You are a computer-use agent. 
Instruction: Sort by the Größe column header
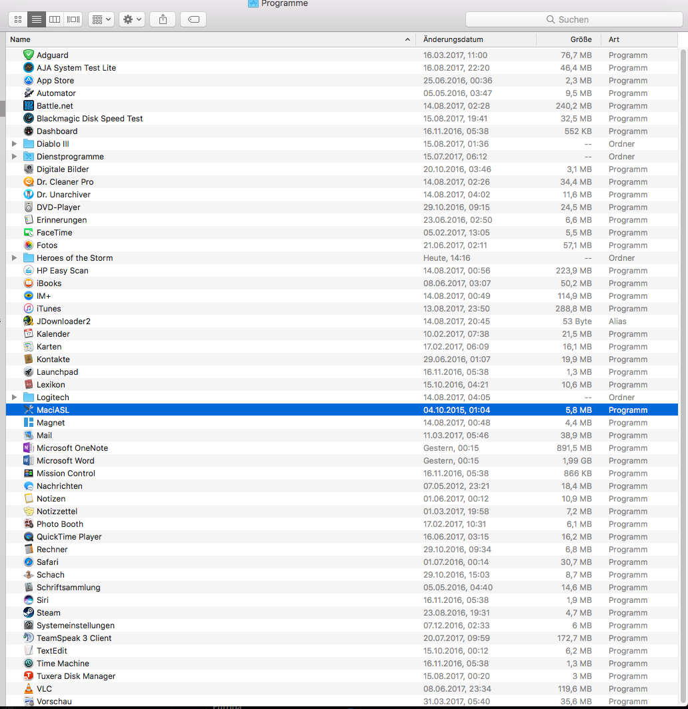click(x=569, y=39)
